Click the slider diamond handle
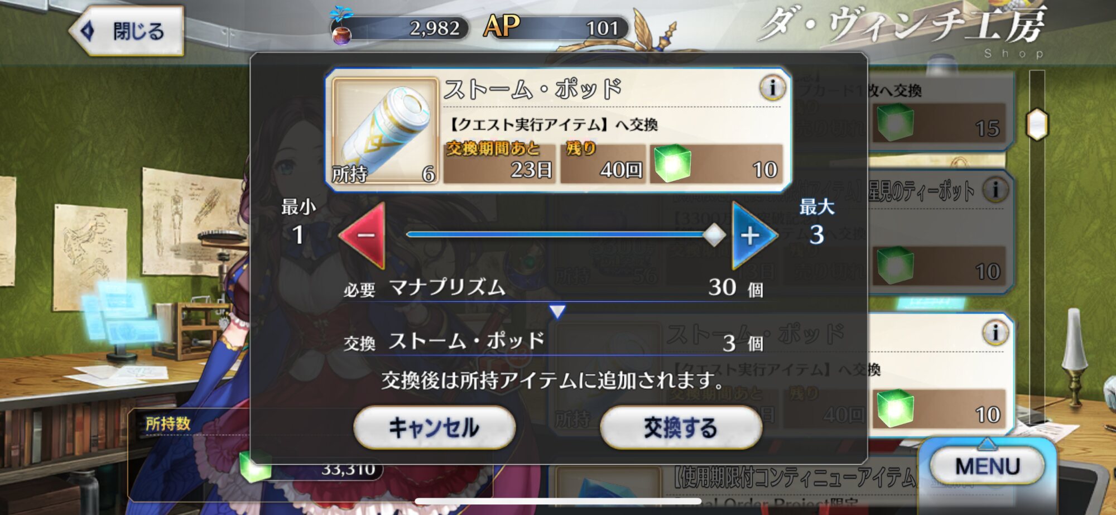The width and height of the screenshot is (1116, 515). 714,235
